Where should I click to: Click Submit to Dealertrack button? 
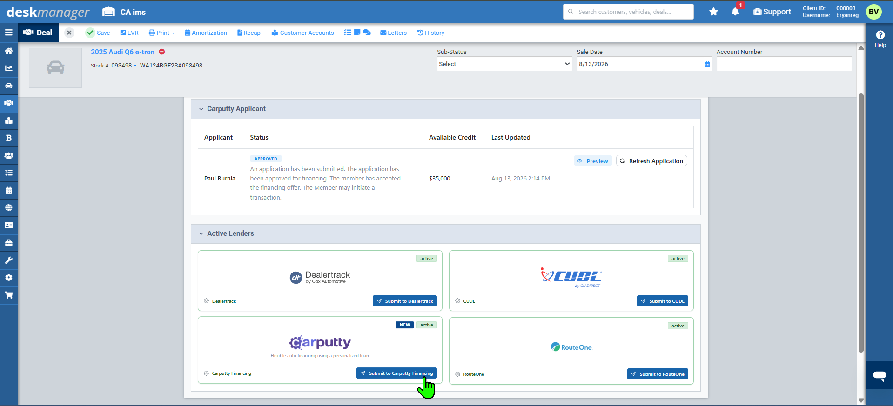point(405,301)
